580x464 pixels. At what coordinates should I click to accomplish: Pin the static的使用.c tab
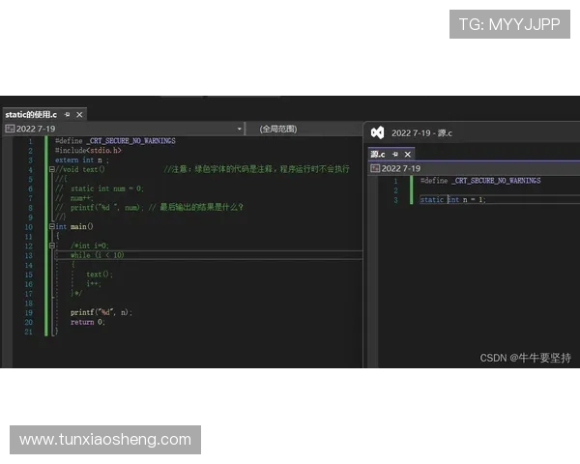(x=67, y=115)
